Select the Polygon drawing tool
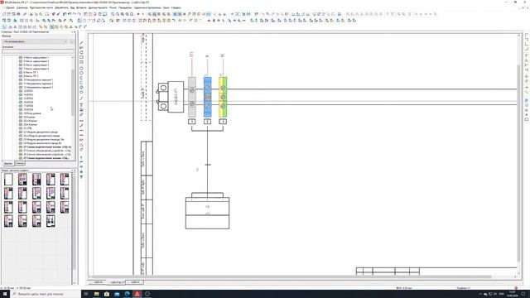530x298 pixels. 81,52
